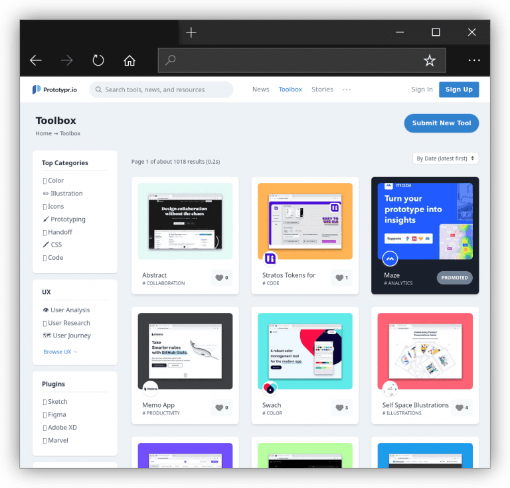Viewport: 510px width, 488px height.
Task: Click Submit New Tool button
Action: pyautogui.click(x=442, y=123)
